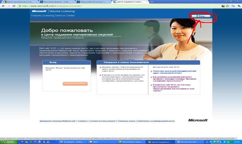Open the link about adding an Open License agreement
The width and height of the screenshot is (242, 144).
[x=174, y=79]
